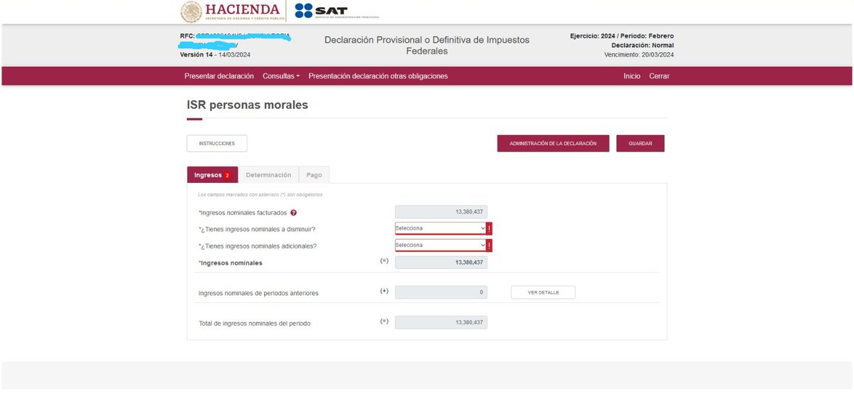
Task: Click the Total de ingresos nominales del periodo label
Action: (x=255, y=324)
